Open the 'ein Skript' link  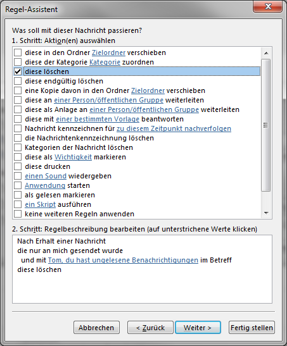40,204
